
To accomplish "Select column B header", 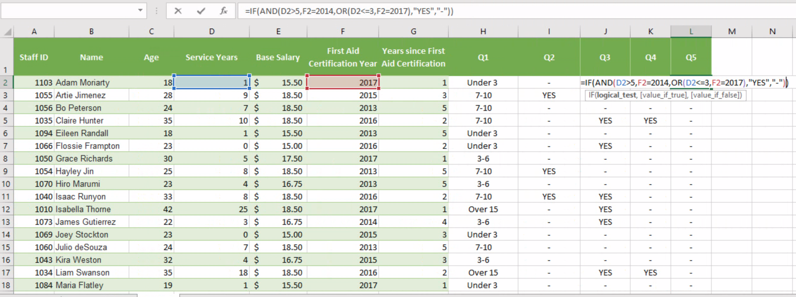I will [91, 31].
